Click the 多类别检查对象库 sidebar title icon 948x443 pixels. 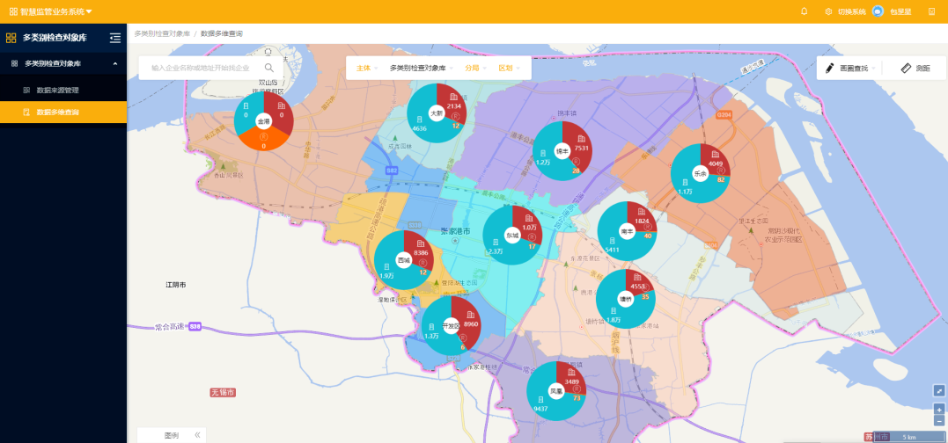(11, 38)
